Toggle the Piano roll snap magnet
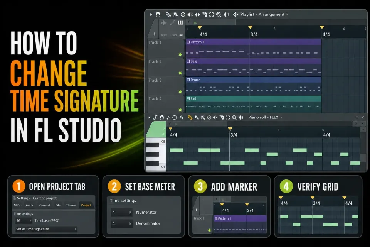Viewport: 370px width, 247px height. (x=161, y=117)
